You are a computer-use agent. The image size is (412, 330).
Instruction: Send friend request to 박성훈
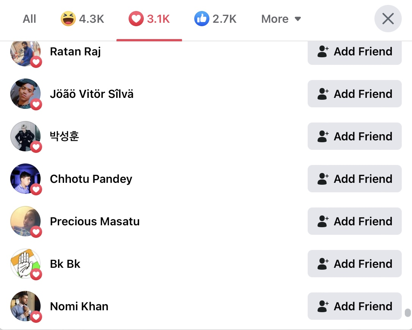pos(354,136)
